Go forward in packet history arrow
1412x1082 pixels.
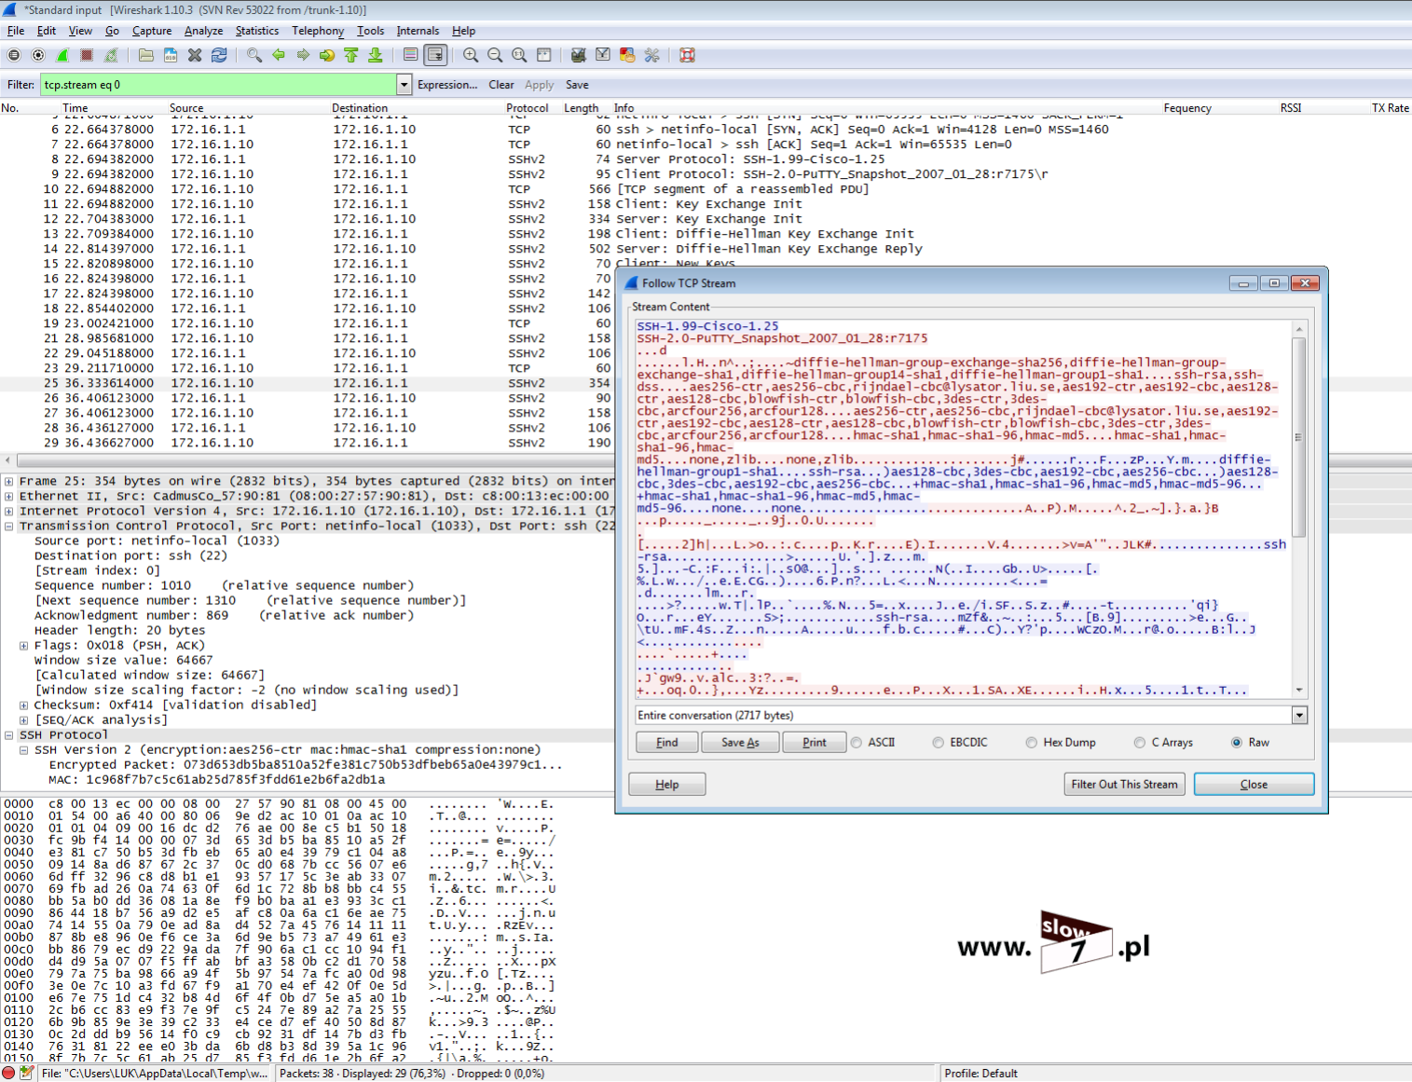(x=303, y=55)
